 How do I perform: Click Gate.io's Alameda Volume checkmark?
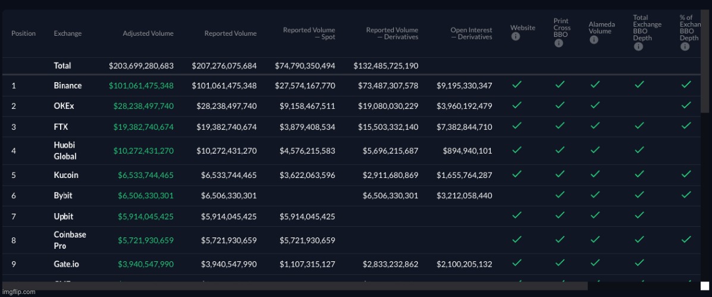coord(595,263)
